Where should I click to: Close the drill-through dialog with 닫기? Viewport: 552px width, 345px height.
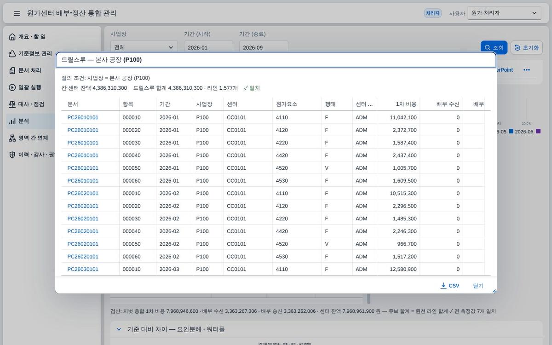(478, 286)
